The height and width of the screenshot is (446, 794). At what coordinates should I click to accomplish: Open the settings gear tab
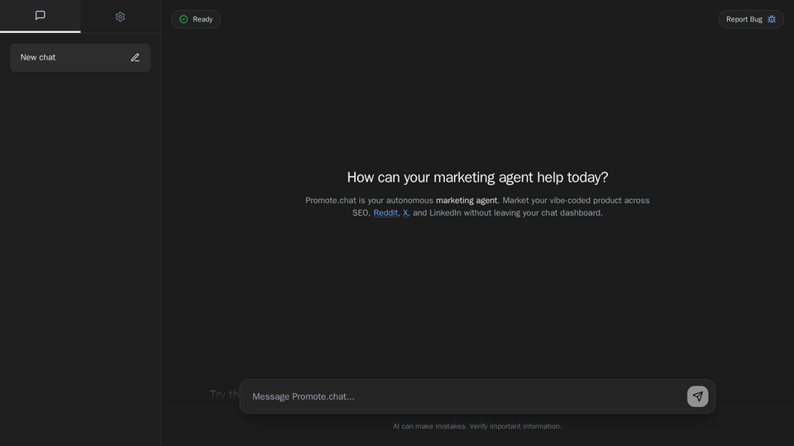(120, 17)
